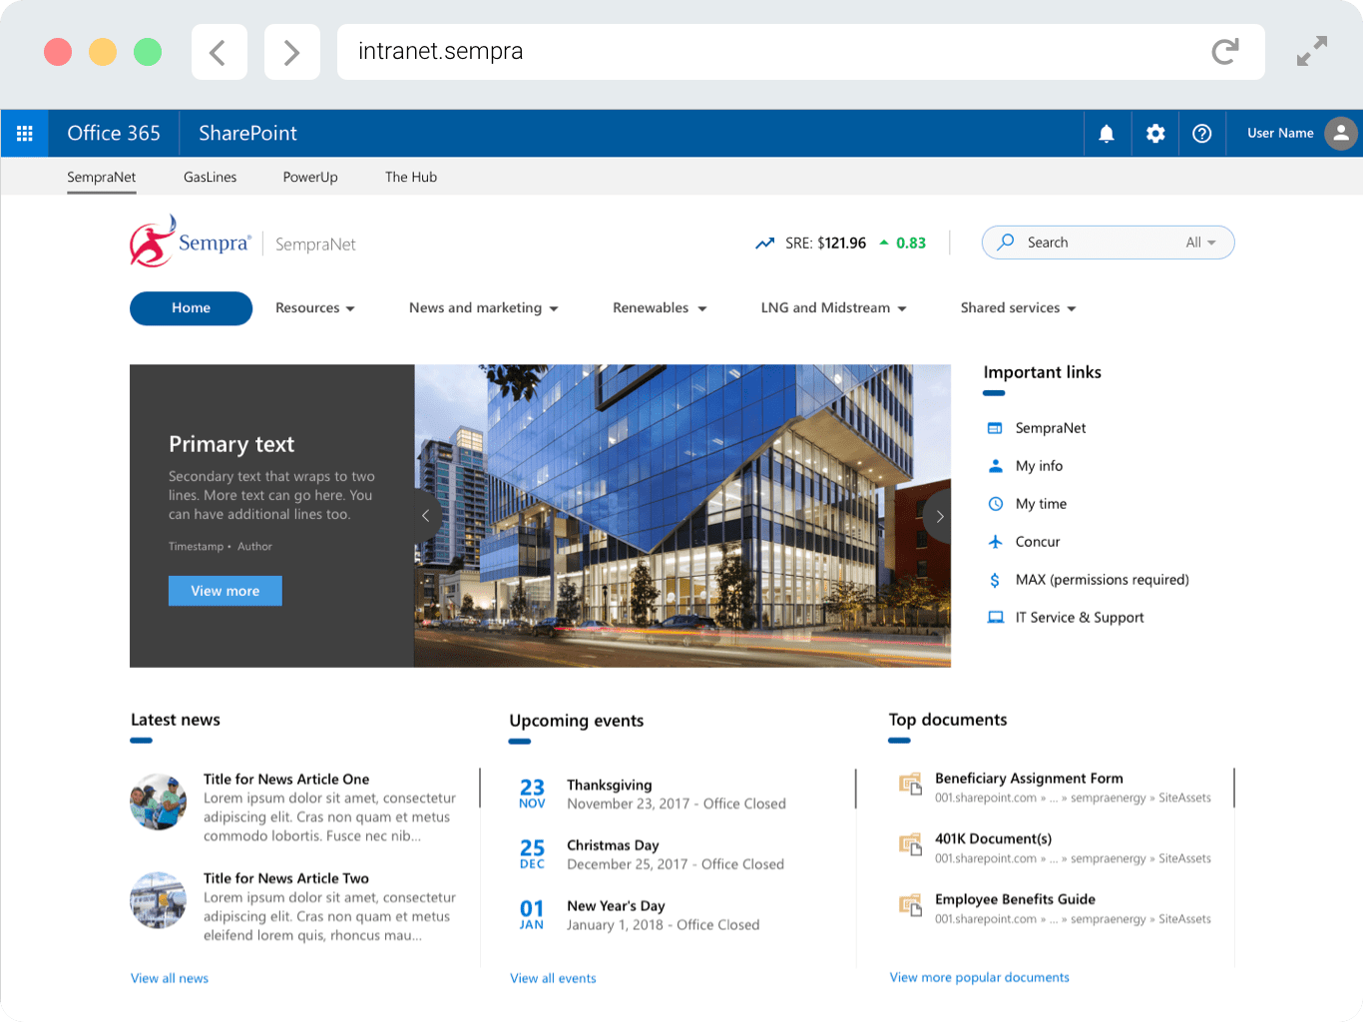Select the Home navigation button

coord(191,308)
